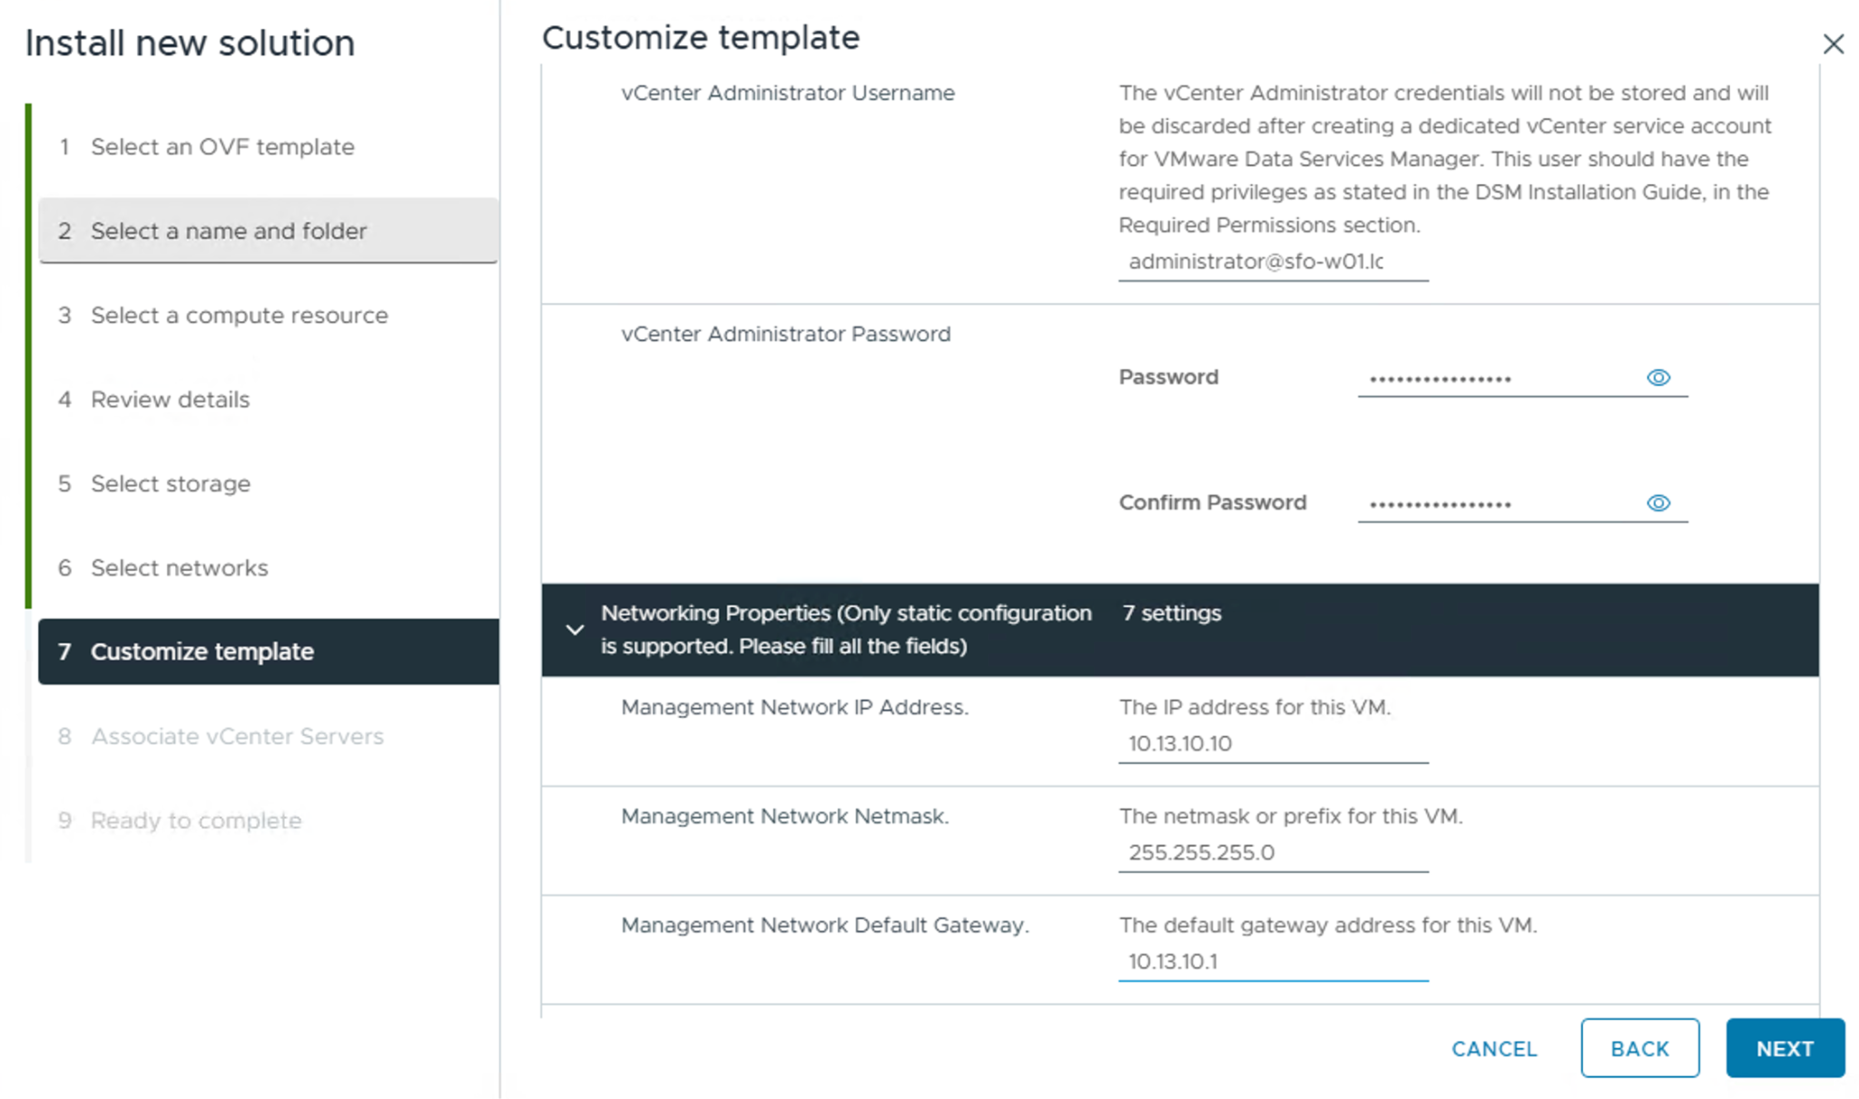Edit the Management Network IP Address field
This screenshot has width=1859, height=1099.
(x=1272, y=744)
